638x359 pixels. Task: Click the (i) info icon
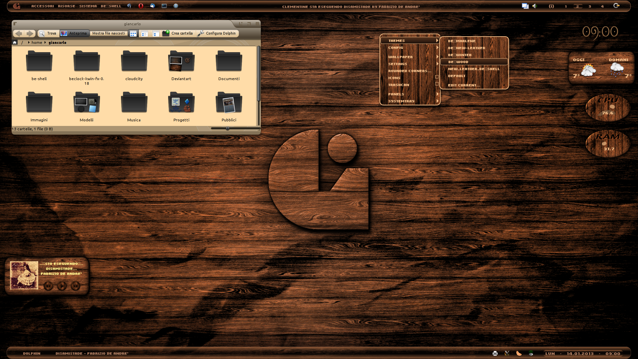point(551,6)
